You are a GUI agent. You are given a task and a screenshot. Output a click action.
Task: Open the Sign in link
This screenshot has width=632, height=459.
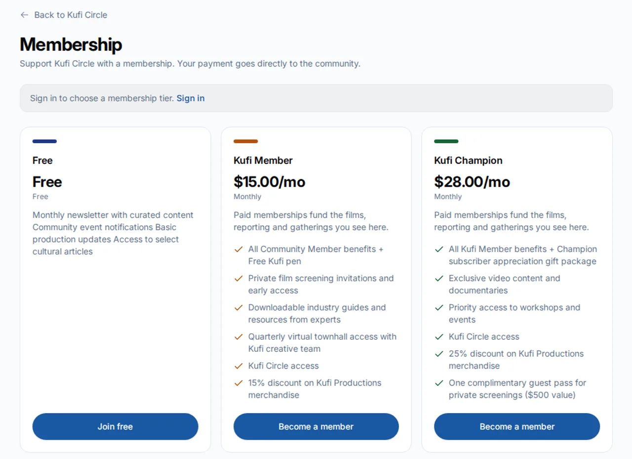point(191,98)
